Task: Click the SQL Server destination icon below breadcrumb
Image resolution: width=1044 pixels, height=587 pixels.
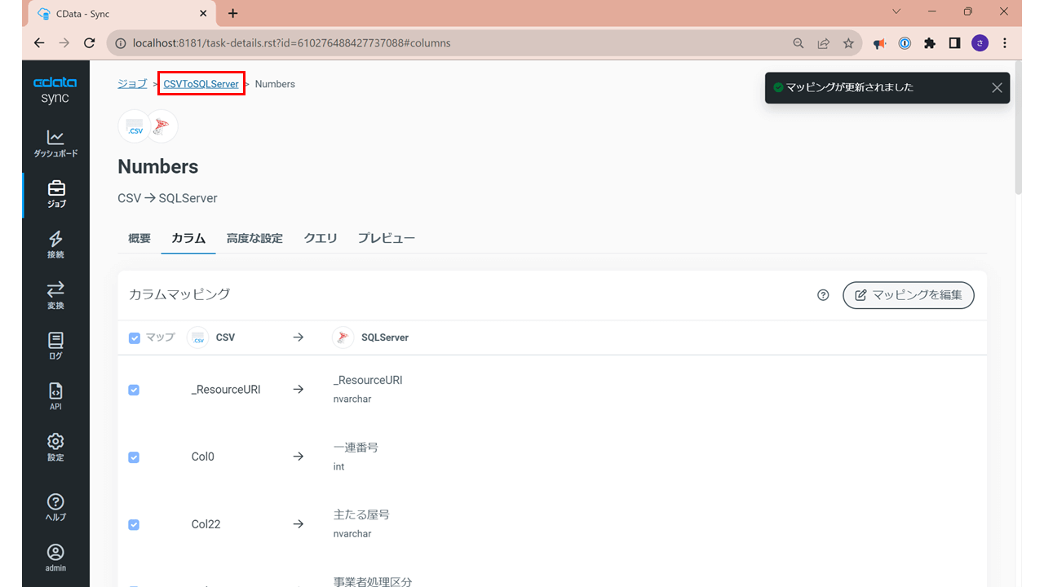Action: pos(161,126)
